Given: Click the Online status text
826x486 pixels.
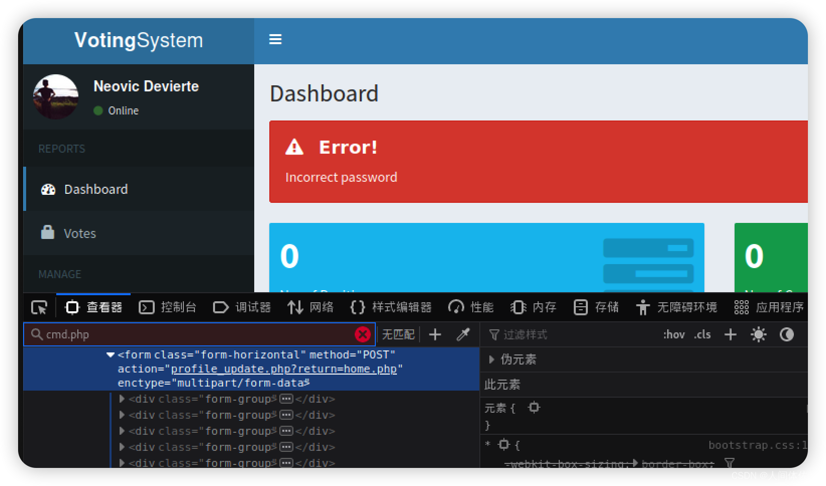Looking at the screenshot, I should [124, 110].
